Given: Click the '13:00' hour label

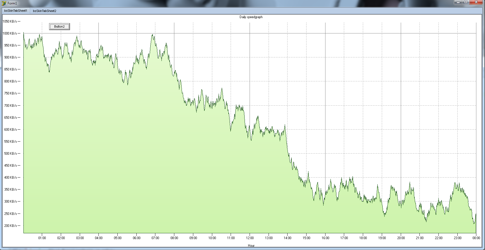Looking at the screenshot, I should pyautogui.click(x=269, y=238).
